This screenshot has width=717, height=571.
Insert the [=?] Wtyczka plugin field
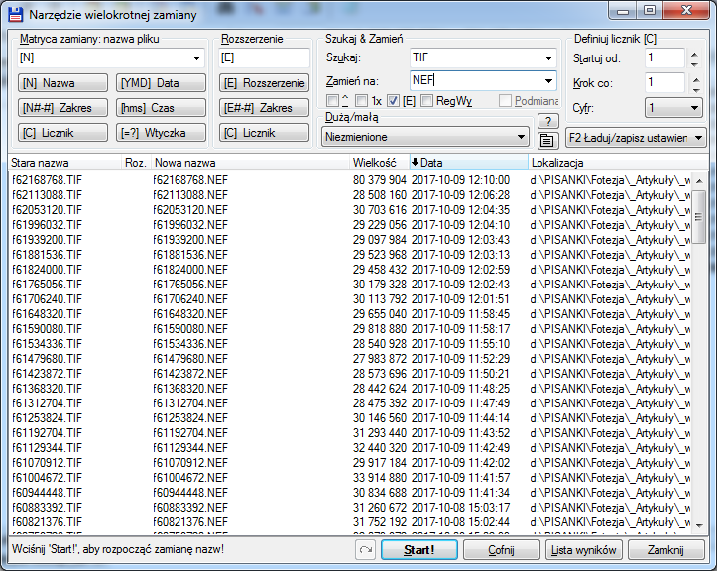click(161, 133)
